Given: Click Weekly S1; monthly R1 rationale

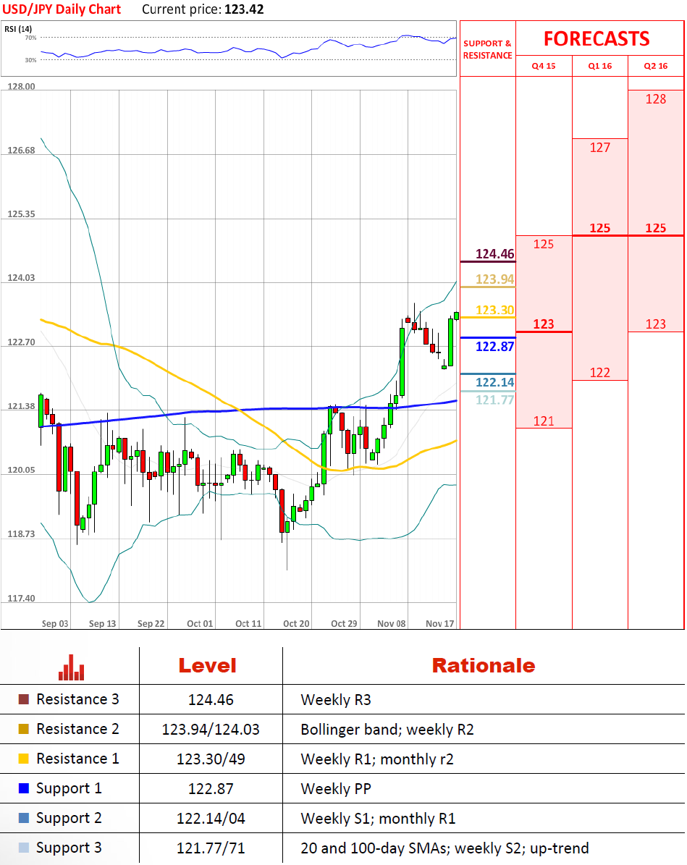Looking at the screenshot, I should point(378,819).
